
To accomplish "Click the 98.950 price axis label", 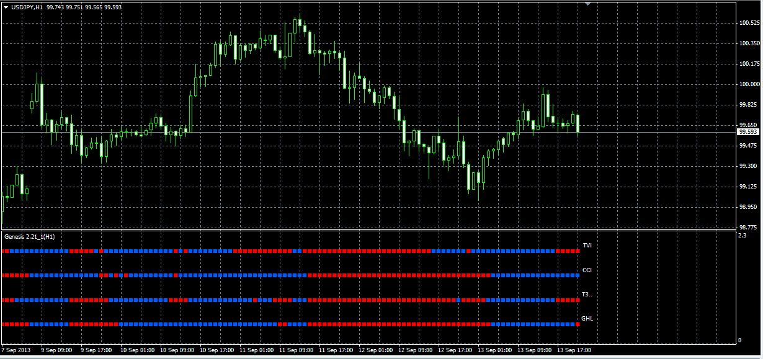I will (749, 207).
